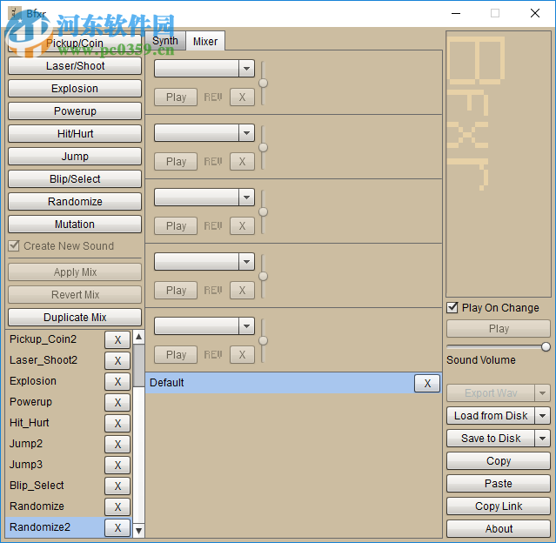Generate a Laser/Shoot sound
The width and height of the screenshot is (556, 543).
75,66
